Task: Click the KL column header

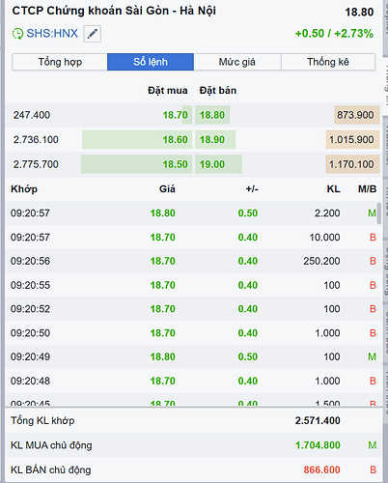Action: point(334,189)
